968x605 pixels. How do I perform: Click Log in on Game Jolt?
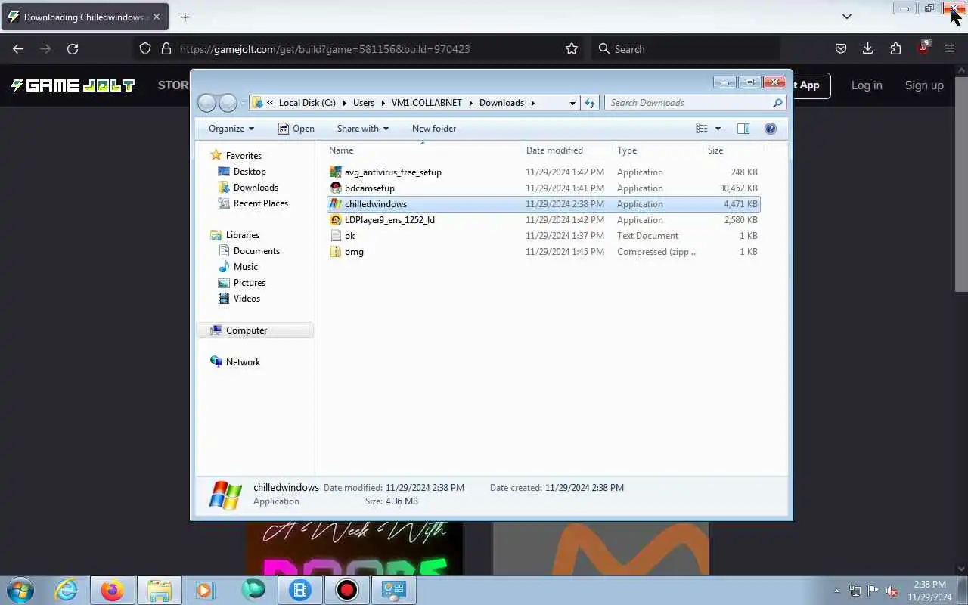867,85
